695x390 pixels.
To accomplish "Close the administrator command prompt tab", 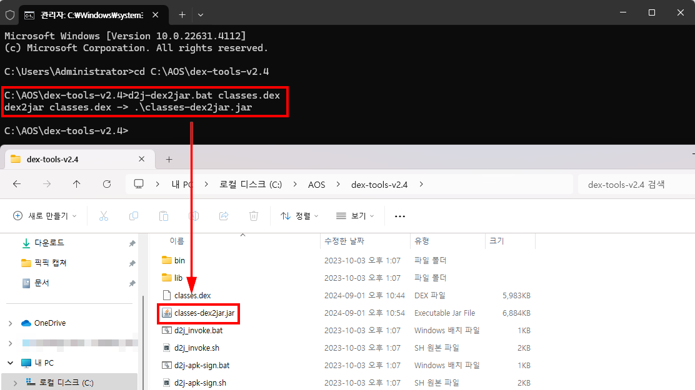I will click(x=156, y=14).
